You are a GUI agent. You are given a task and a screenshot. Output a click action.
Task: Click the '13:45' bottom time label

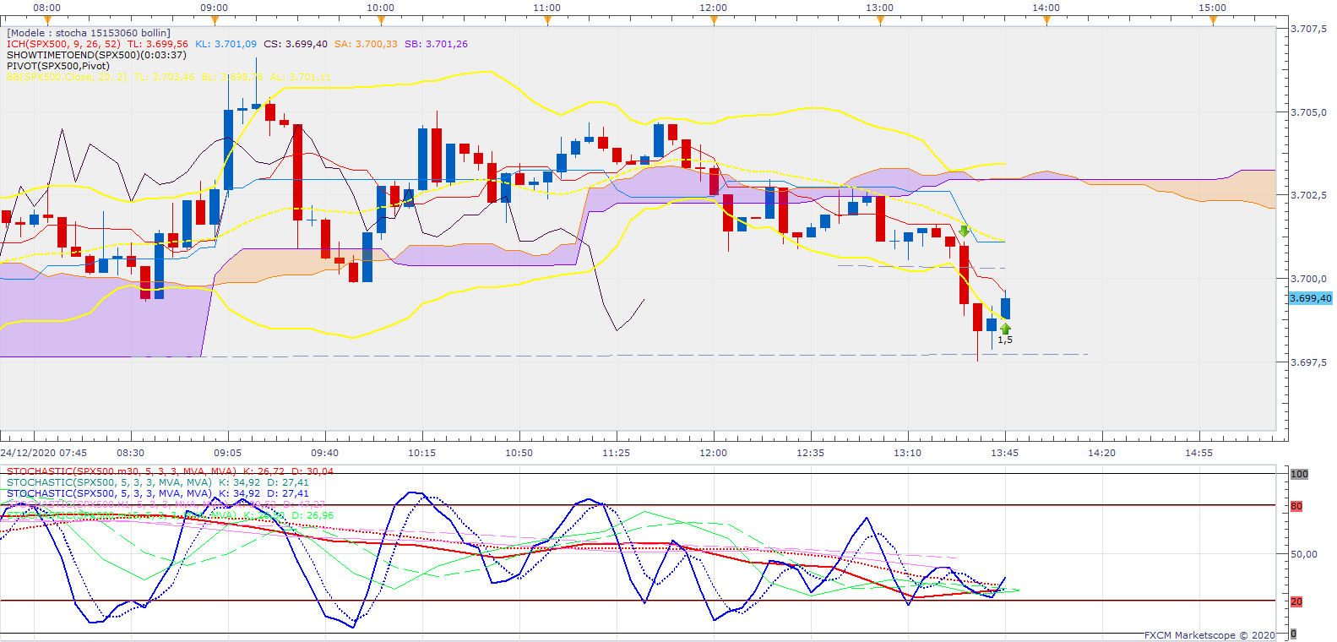1005,453
